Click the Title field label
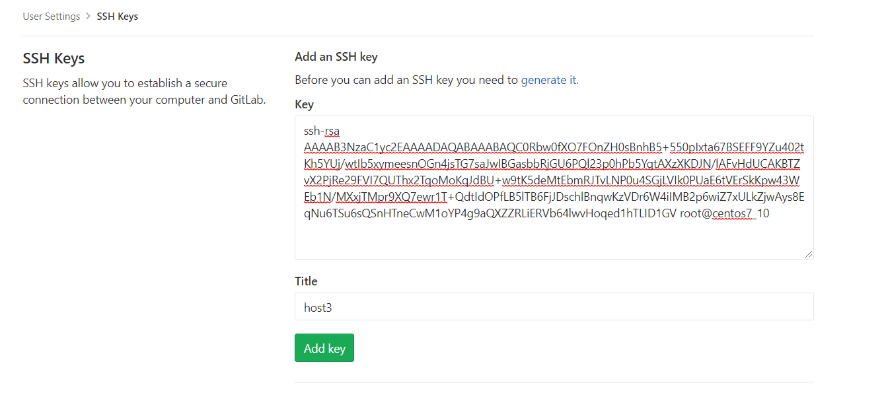886x395 pixels. 306,281
